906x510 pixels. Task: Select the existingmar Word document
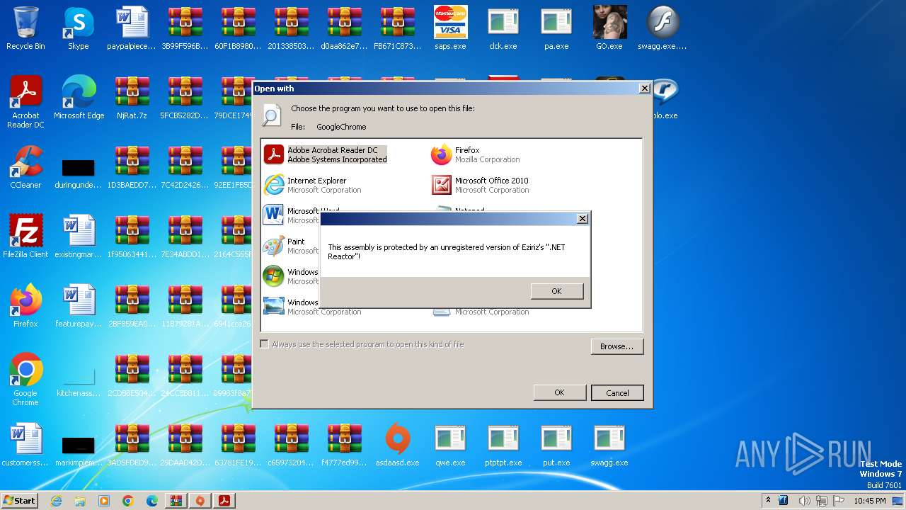click(79, 237)
